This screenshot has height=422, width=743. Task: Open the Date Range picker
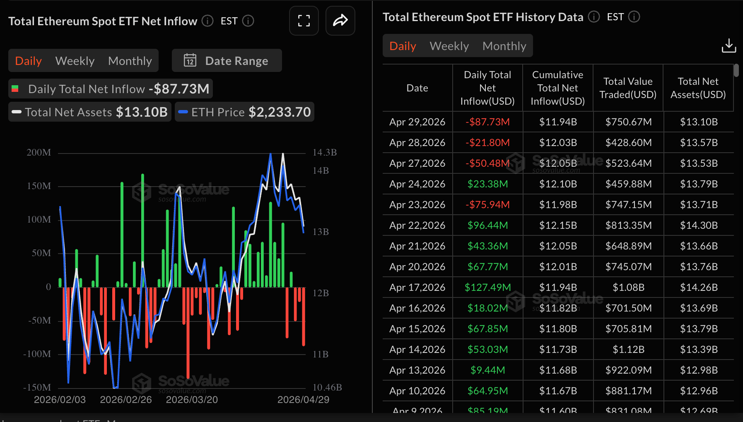pos(227,60)
